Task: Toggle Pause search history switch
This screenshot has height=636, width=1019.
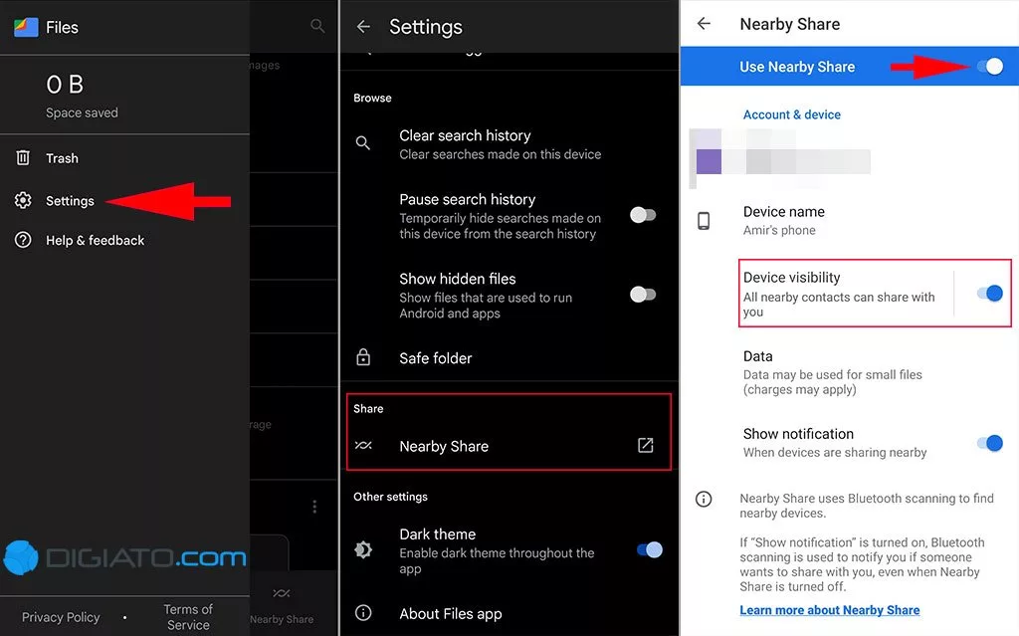Action: tap(643, 215)
